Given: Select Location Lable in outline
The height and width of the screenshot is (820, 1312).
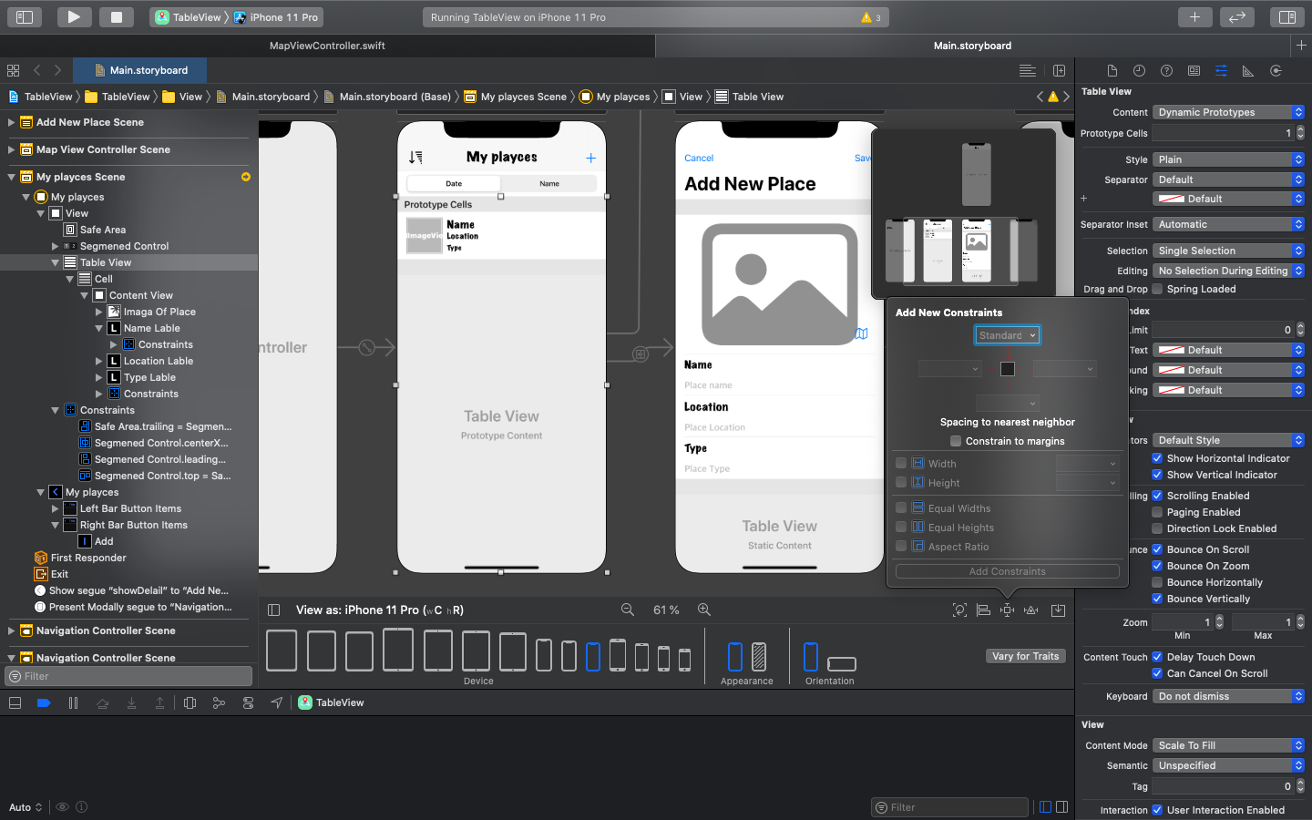Looking at the screenshot, I should pyautogui.click(x=159, y=361).
